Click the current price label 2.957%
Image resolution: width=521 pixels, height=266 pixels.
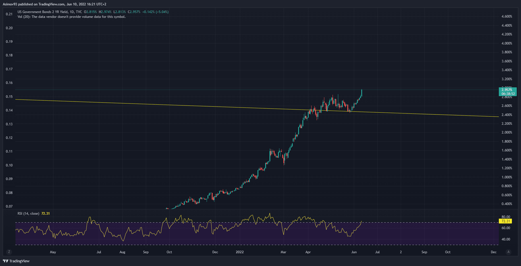pos(507,90)
